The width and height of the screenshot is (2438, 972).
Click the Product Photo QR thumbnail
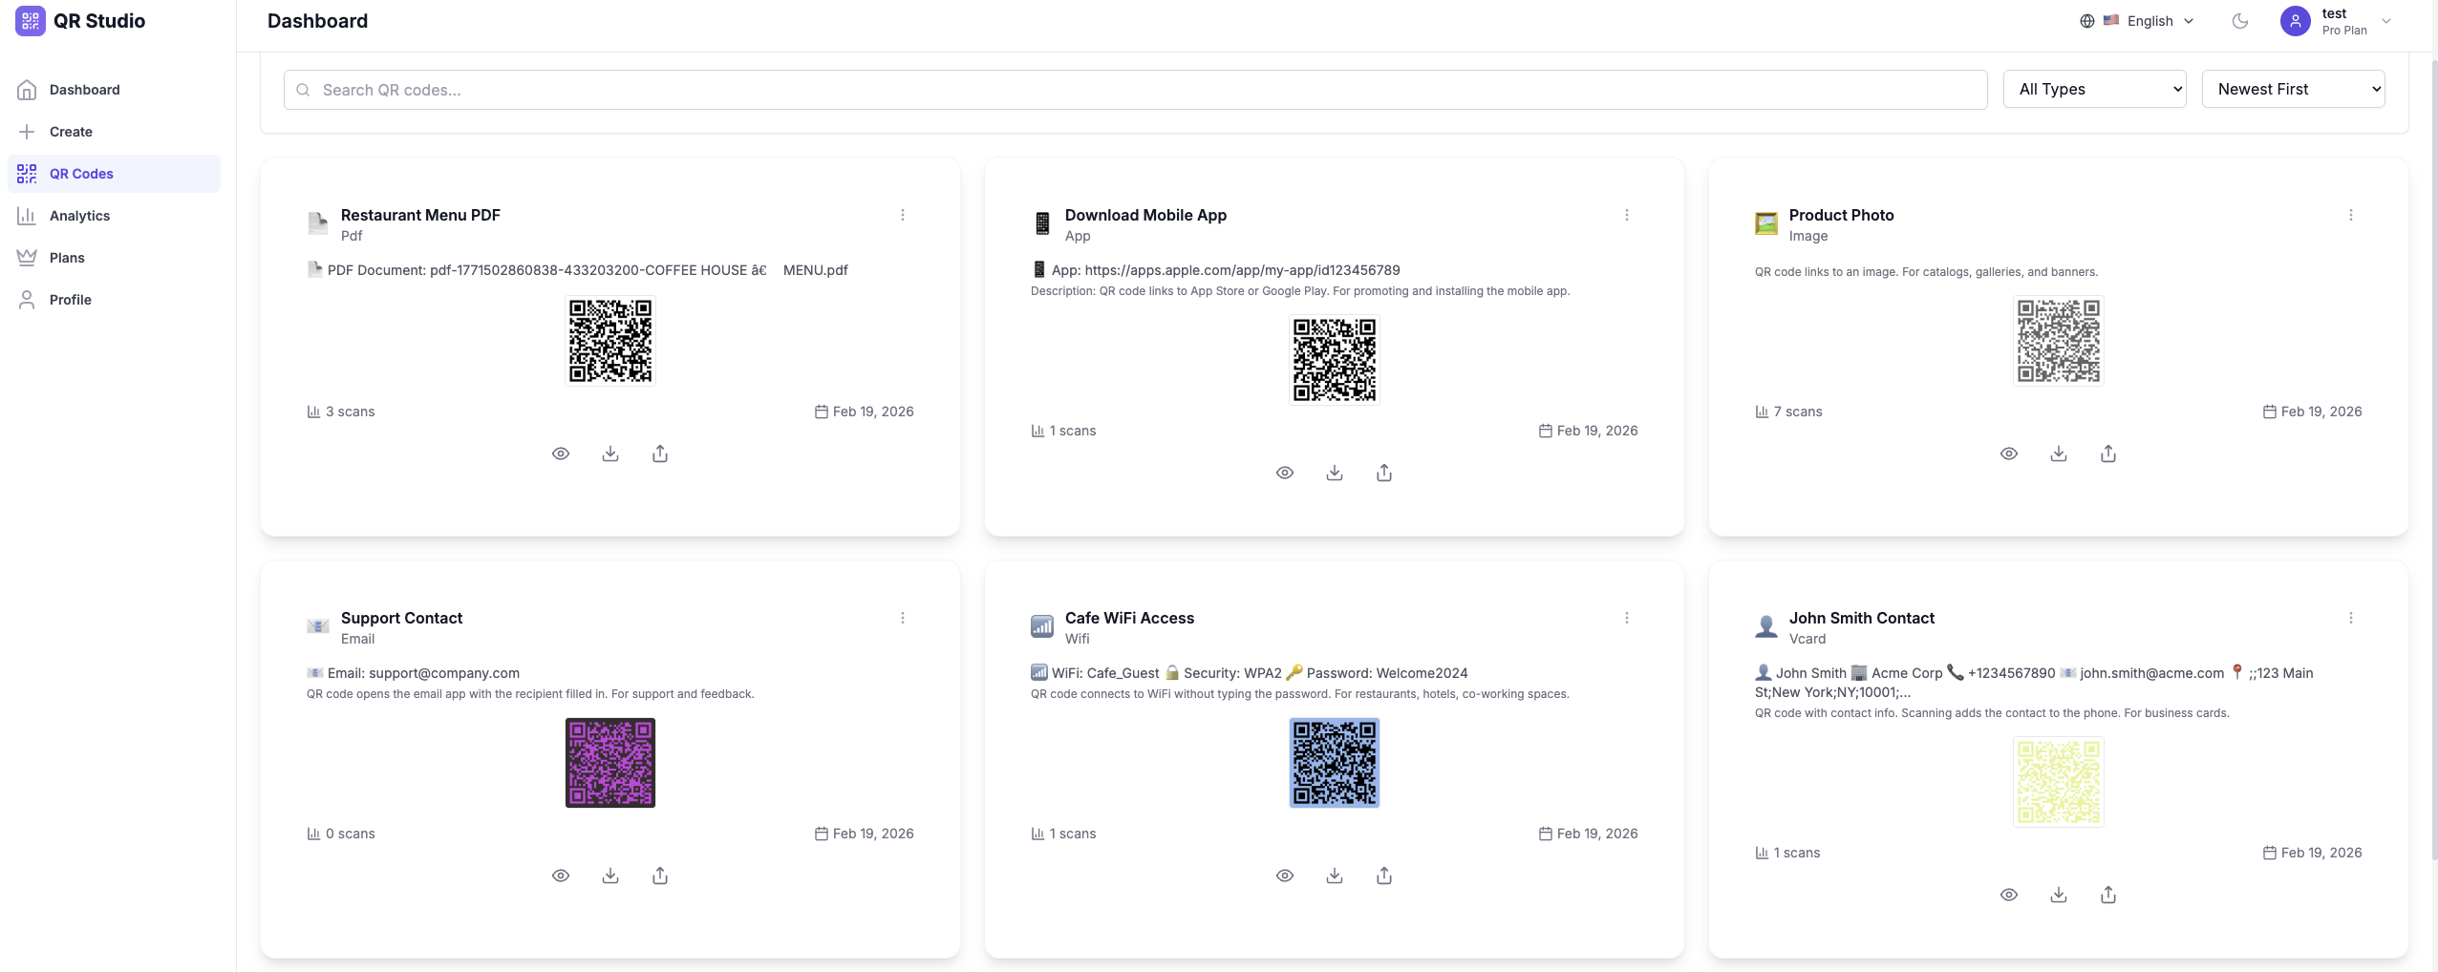(x=2059, y=341)
